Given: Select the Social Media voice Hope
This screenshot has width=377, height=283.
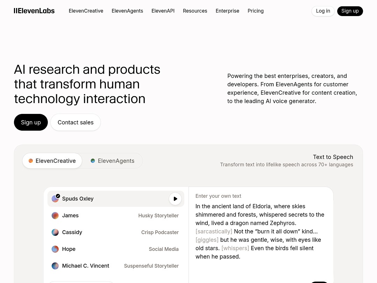Looking at the screenshot, I should tap(105, 249).
